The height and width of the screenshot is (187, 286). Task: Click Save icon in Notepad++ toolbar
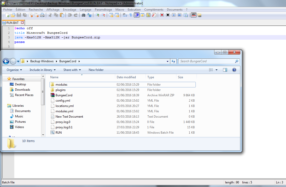19,15
